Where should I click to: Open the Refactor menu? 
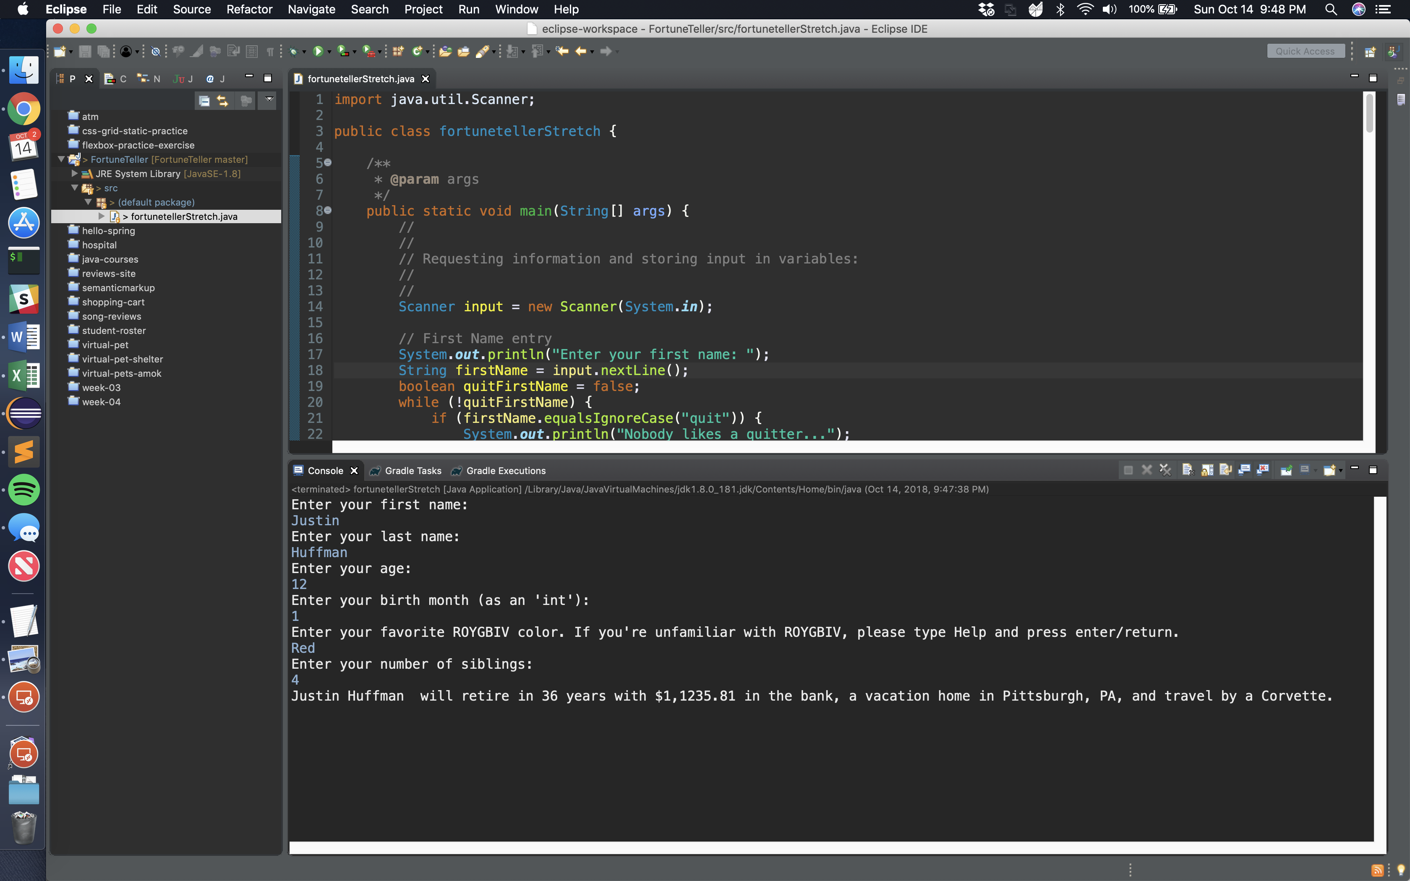point(249,9)
